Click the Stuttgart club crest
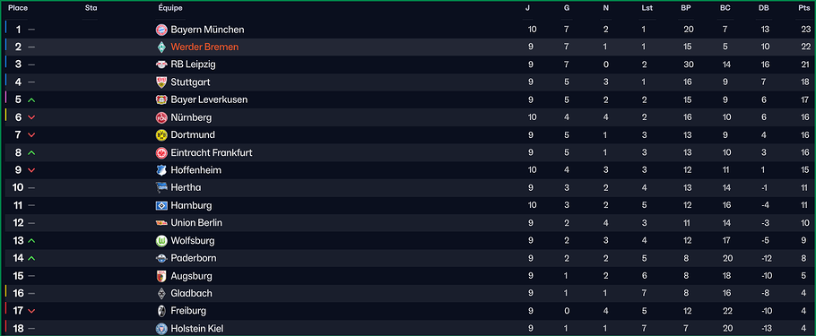This screenshot has width=816, height=336. tap(161, 82)
